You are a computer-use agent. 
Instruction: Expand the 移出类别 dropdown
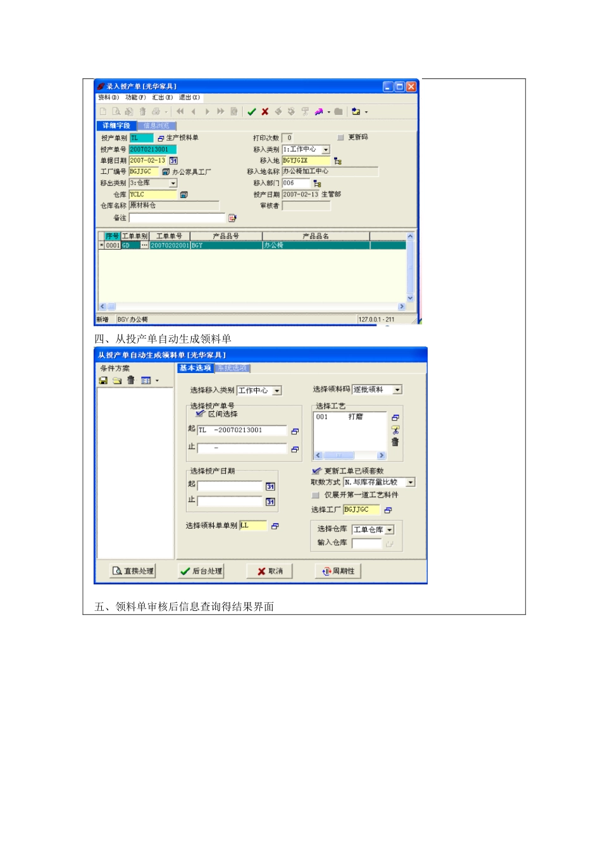coord(173,183)
